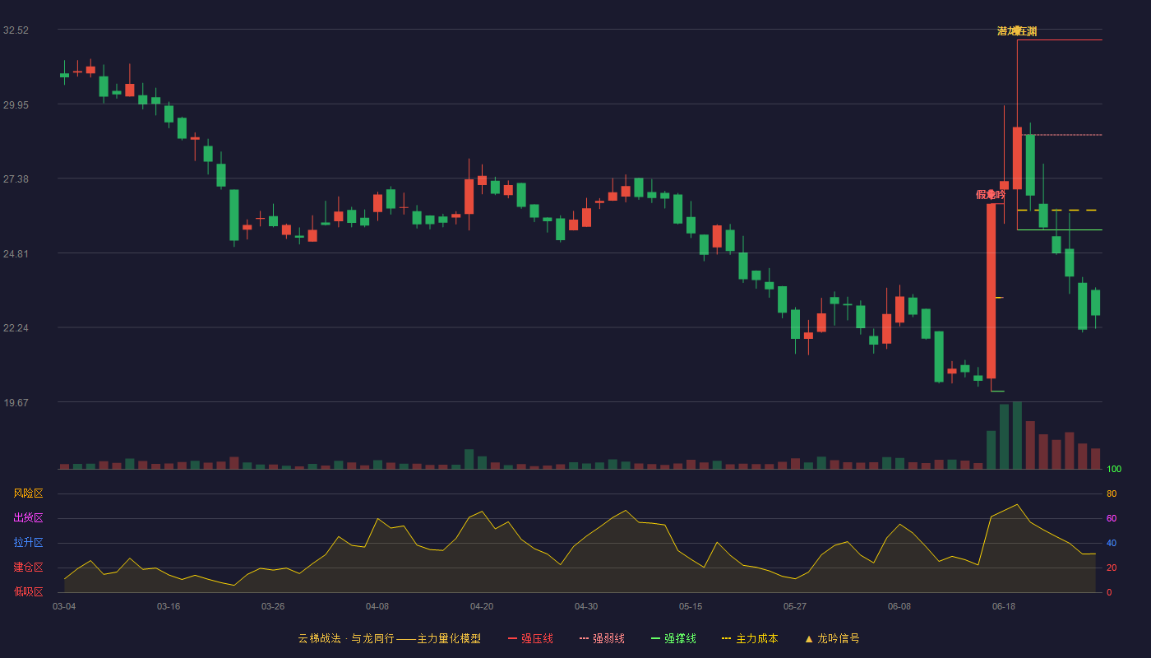Viewport: 1151px width, 658px height.
Task: Click the 80 indicator scale value
Action: tap(1112, 493)
